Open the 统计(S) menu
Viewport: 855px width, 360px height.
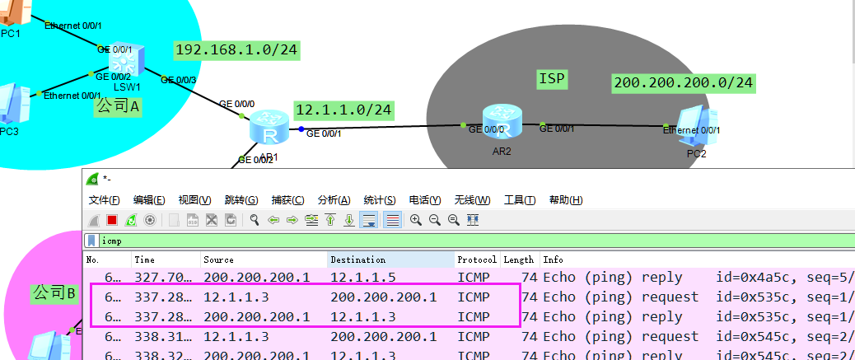point(380,200)
